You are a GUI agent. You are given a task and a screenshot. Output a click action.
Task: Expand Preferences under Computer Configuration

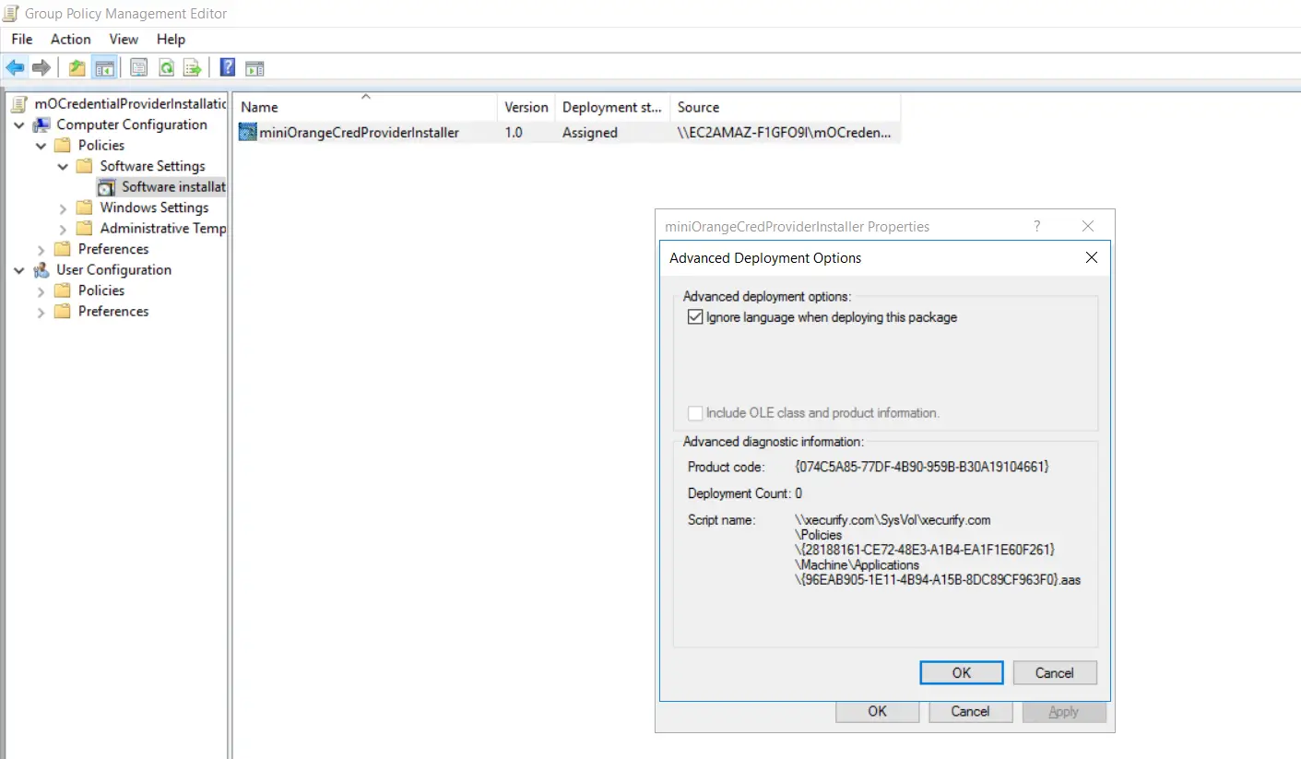coord(41,249)
